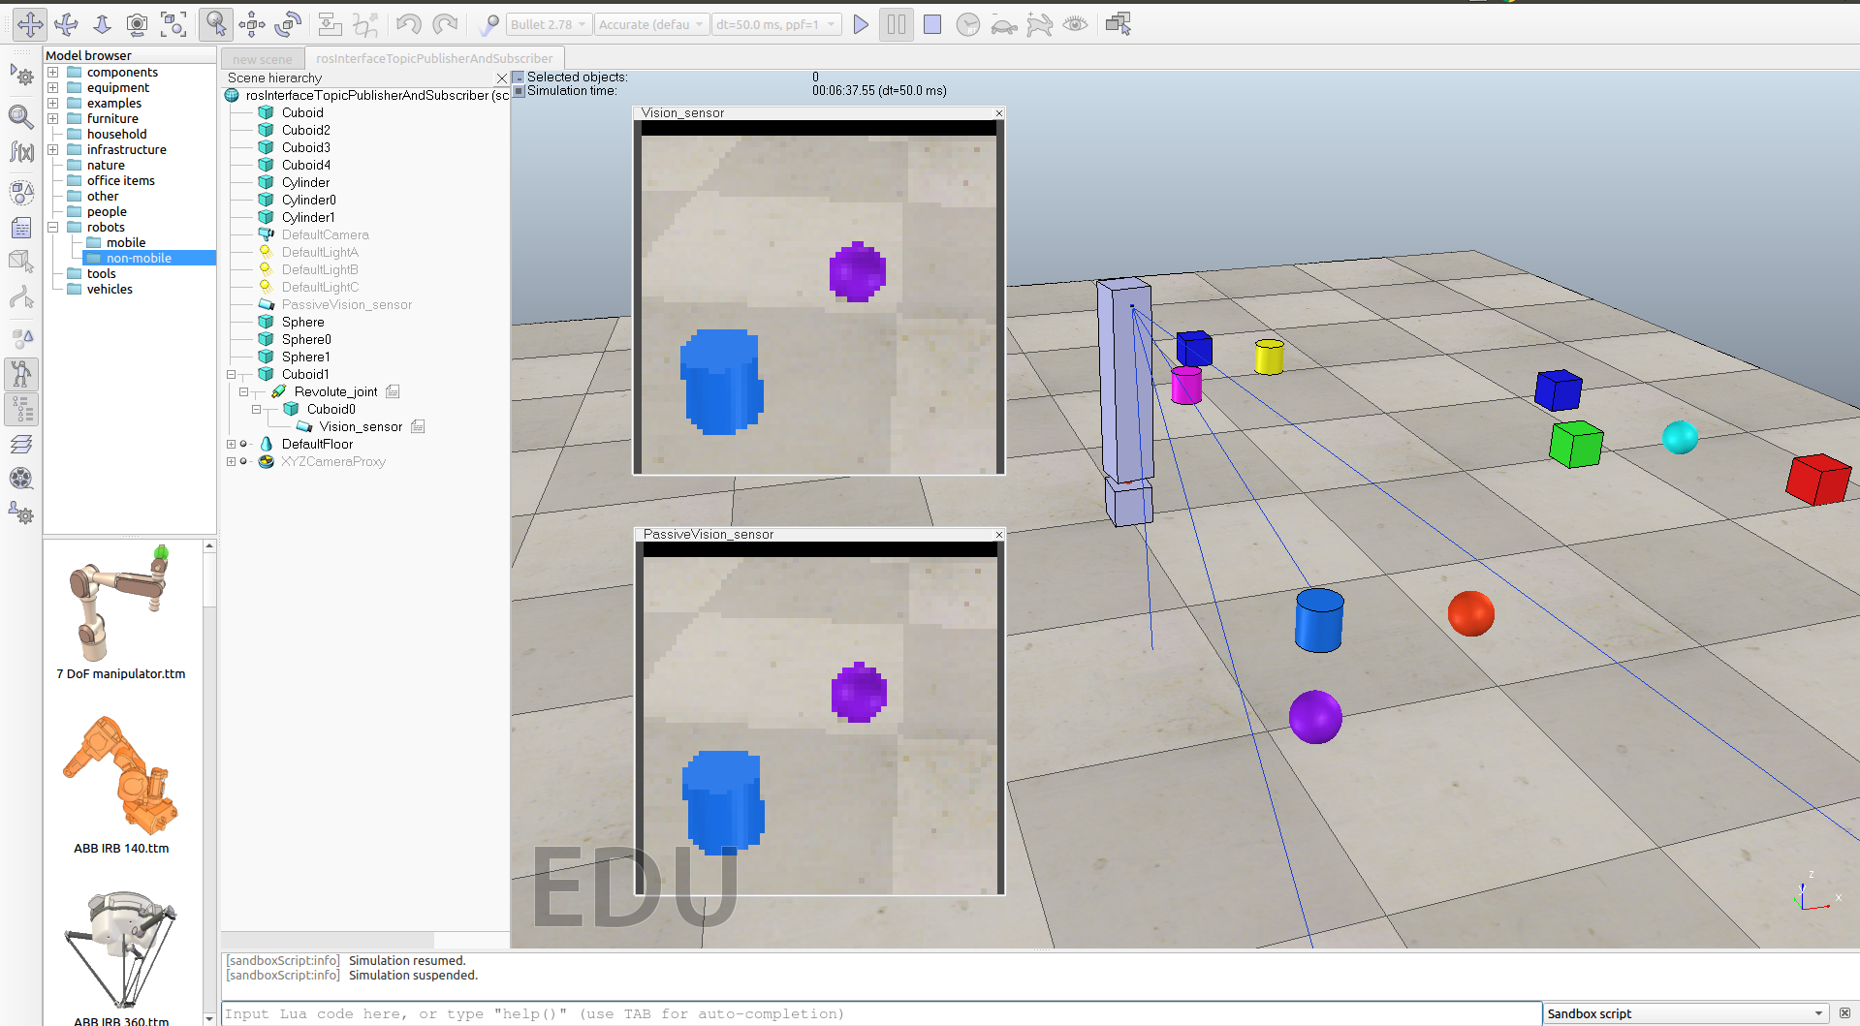
Task: Select the camera rotate tool
Action: (x=66, y=24)
